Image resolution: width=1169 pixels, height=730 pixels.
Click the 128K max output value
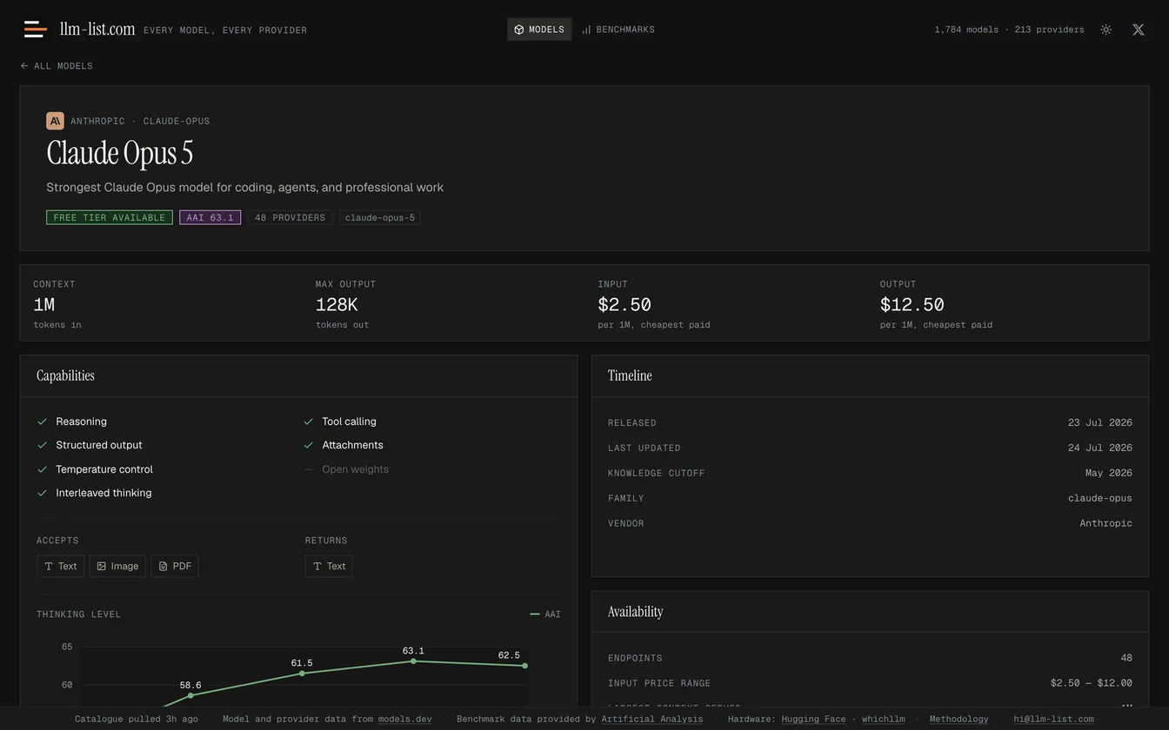[337, 305]
